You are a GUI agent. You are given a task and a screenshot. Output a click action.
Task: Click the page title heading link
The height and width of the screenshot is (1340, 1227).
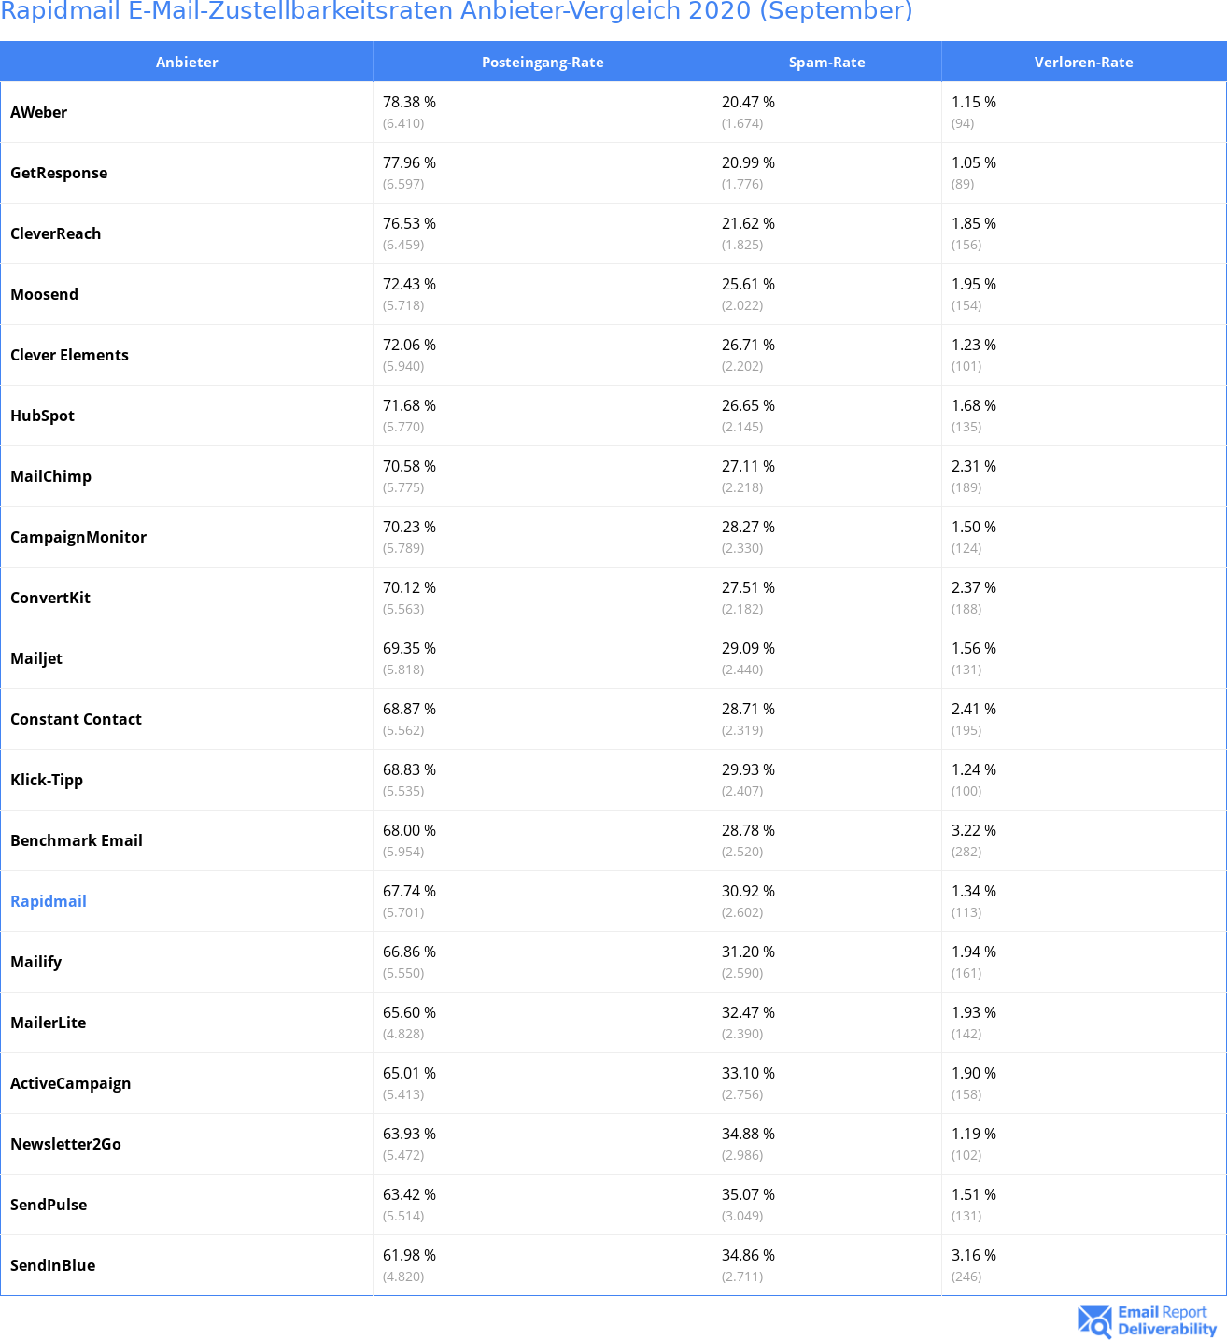click(x=457, y=11)
